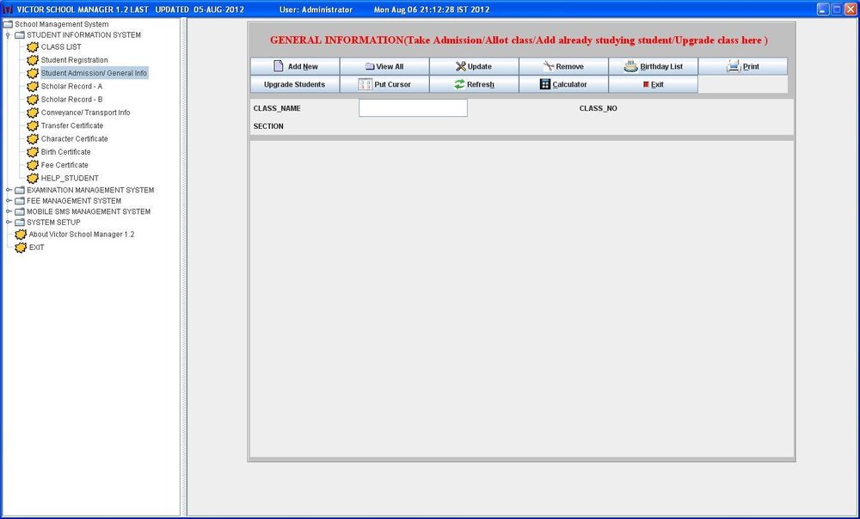
Task: Click in the CLASS_NAME input field
Action: pyautogui.click(x=413, y=108)
